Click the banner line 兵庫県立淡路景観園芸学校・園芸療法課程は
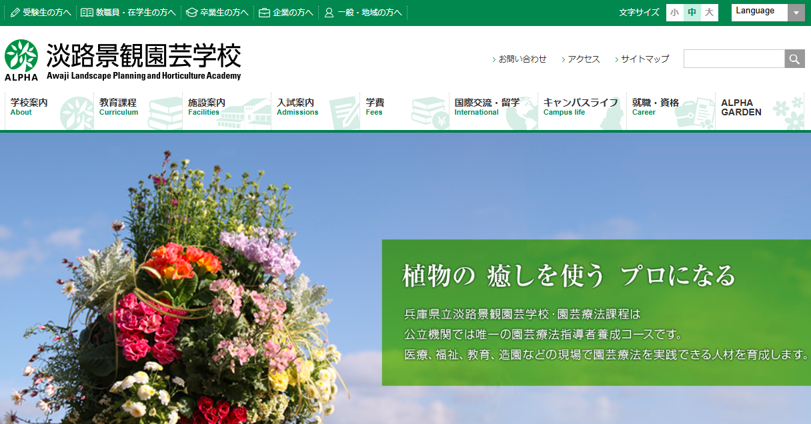 click(522, 314)
